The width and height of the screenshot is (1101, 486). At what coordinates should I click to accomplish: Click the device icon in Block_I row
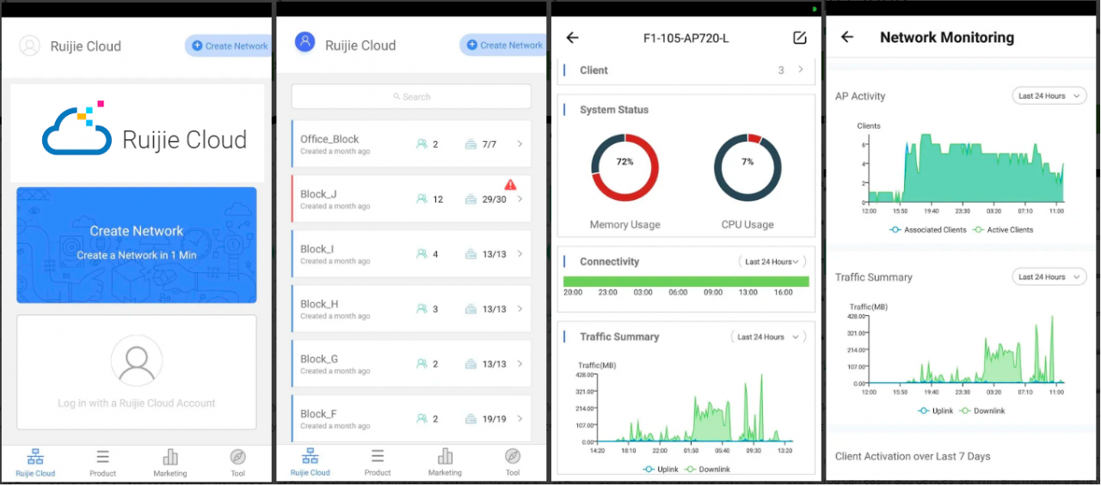[471, 254]
